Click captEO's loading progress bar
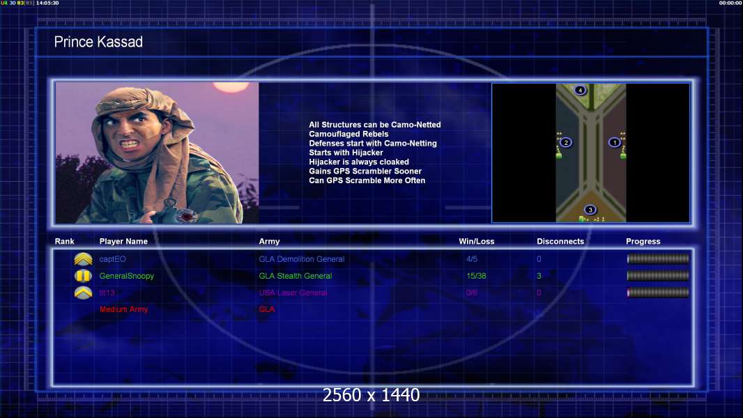This screenshot has height=418, width=743. [x=658, y=259]
